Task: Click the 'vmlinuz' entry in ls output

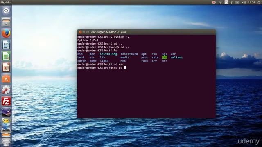Action: click(176, 58)
